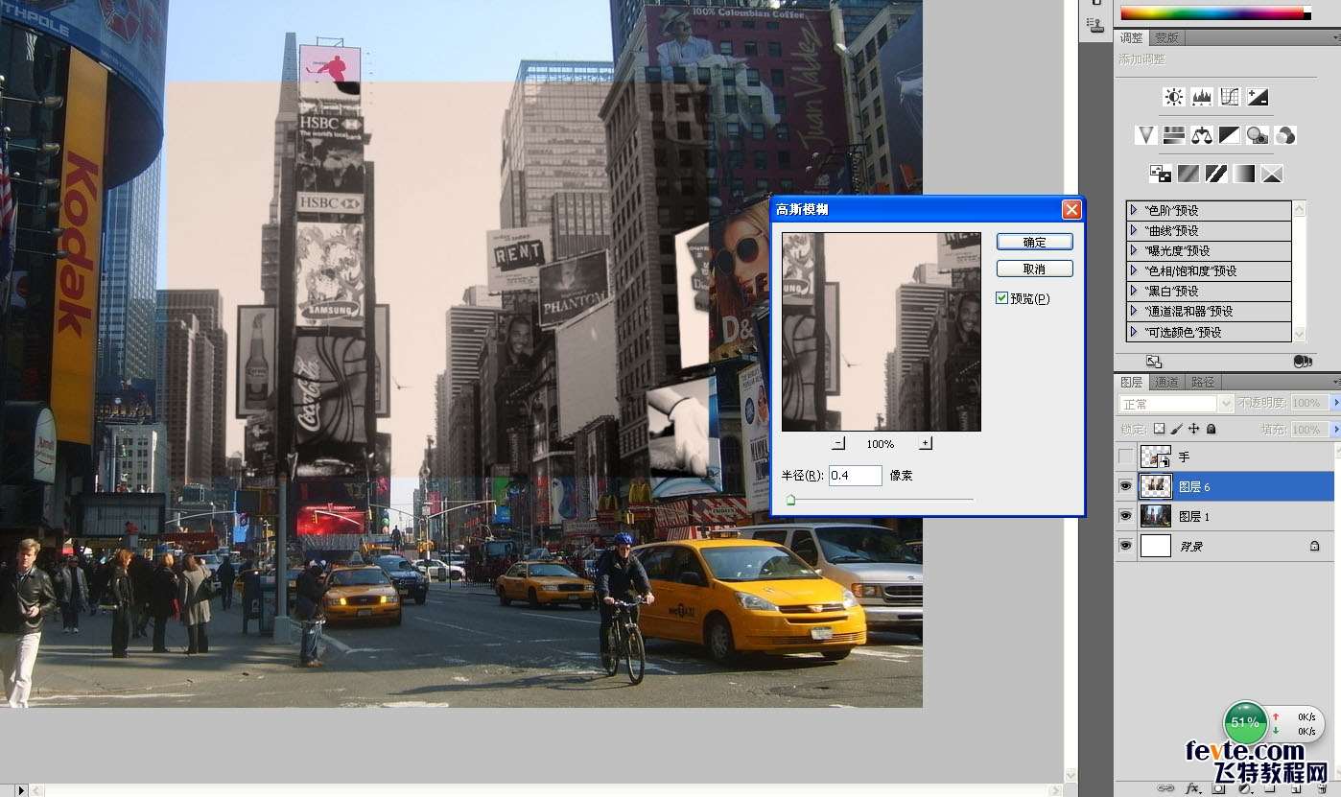Expand the "黑白" presets
Viewport: 1341px width, 797px height.
(x=1134, y=291)
